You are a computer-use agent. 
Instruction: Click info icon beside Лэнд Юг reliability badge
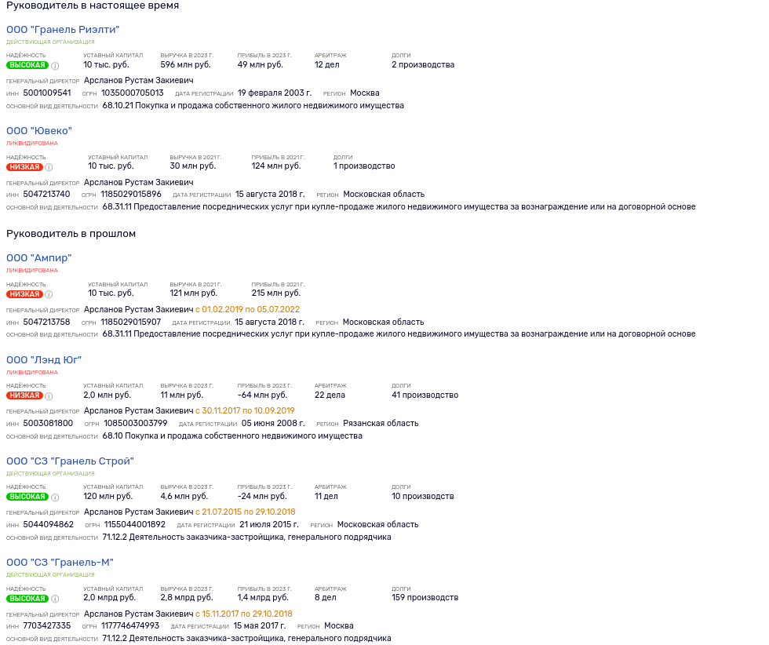click(x=49, y=395)
